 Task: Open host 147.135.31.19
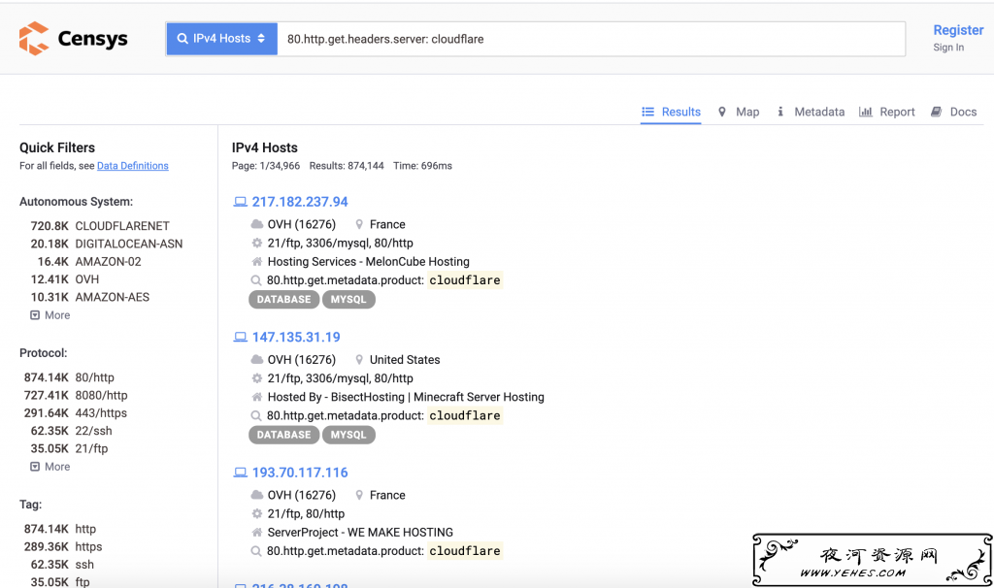tap(296, 338)
